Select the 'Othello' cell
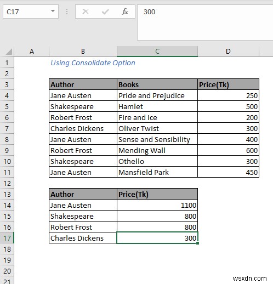 157,161
